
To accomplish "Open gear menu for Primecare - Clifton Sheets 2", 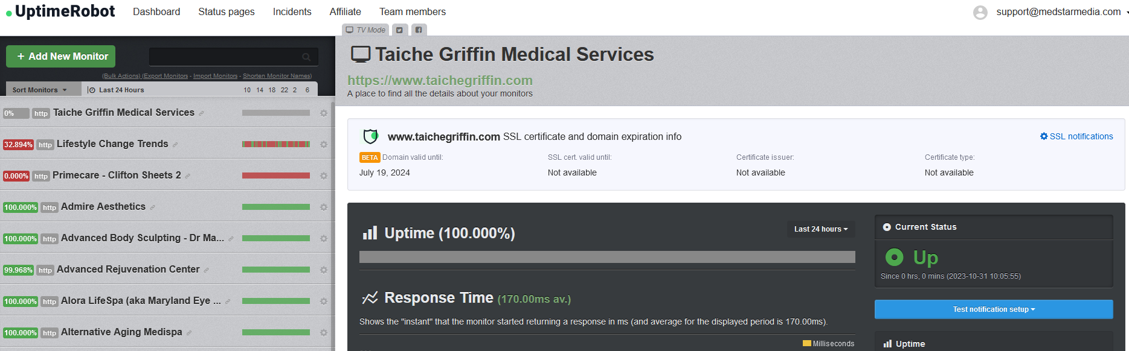I will 324,176.
